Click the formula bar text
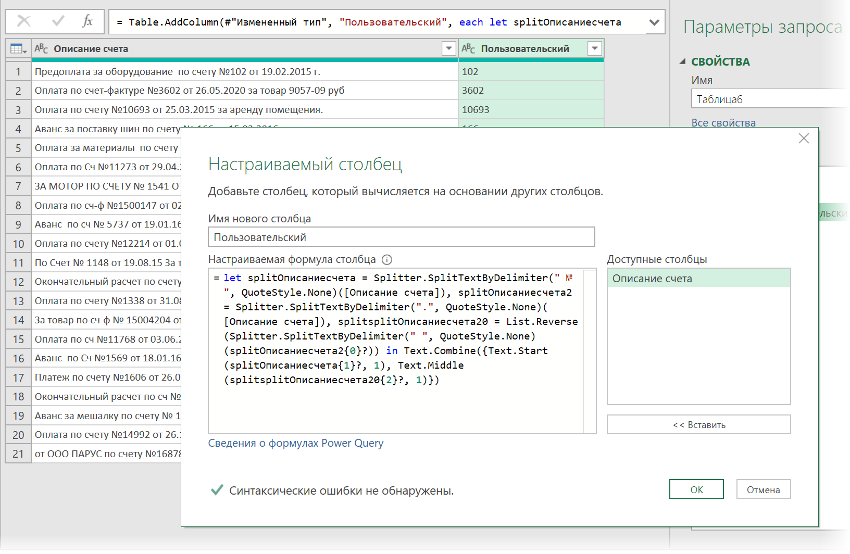This screenshot has width=850, height=554. (369, 22)
